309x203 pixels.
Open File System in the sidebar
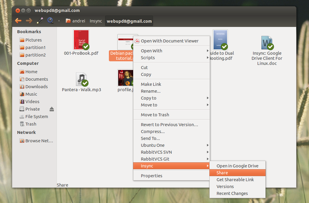[x=34, y=117]
